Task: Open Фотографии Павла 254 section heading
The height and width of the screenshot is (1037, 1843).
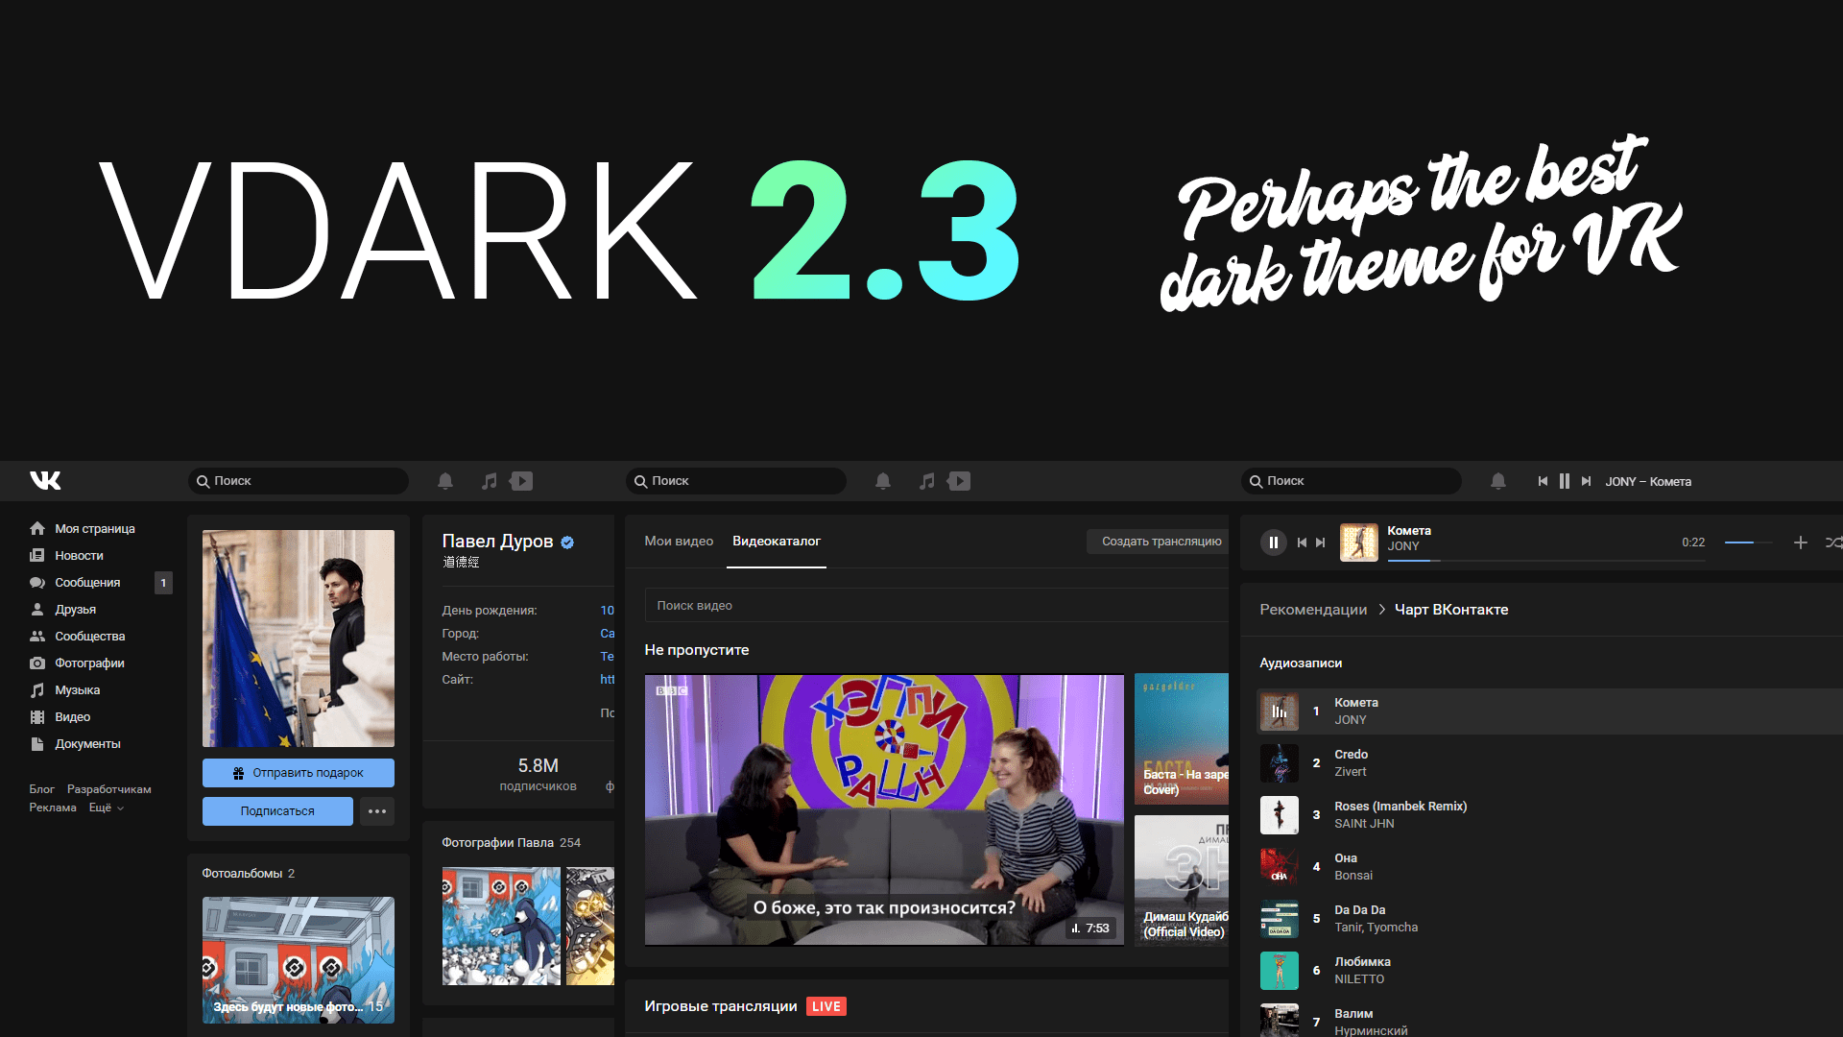Action: 511,843
